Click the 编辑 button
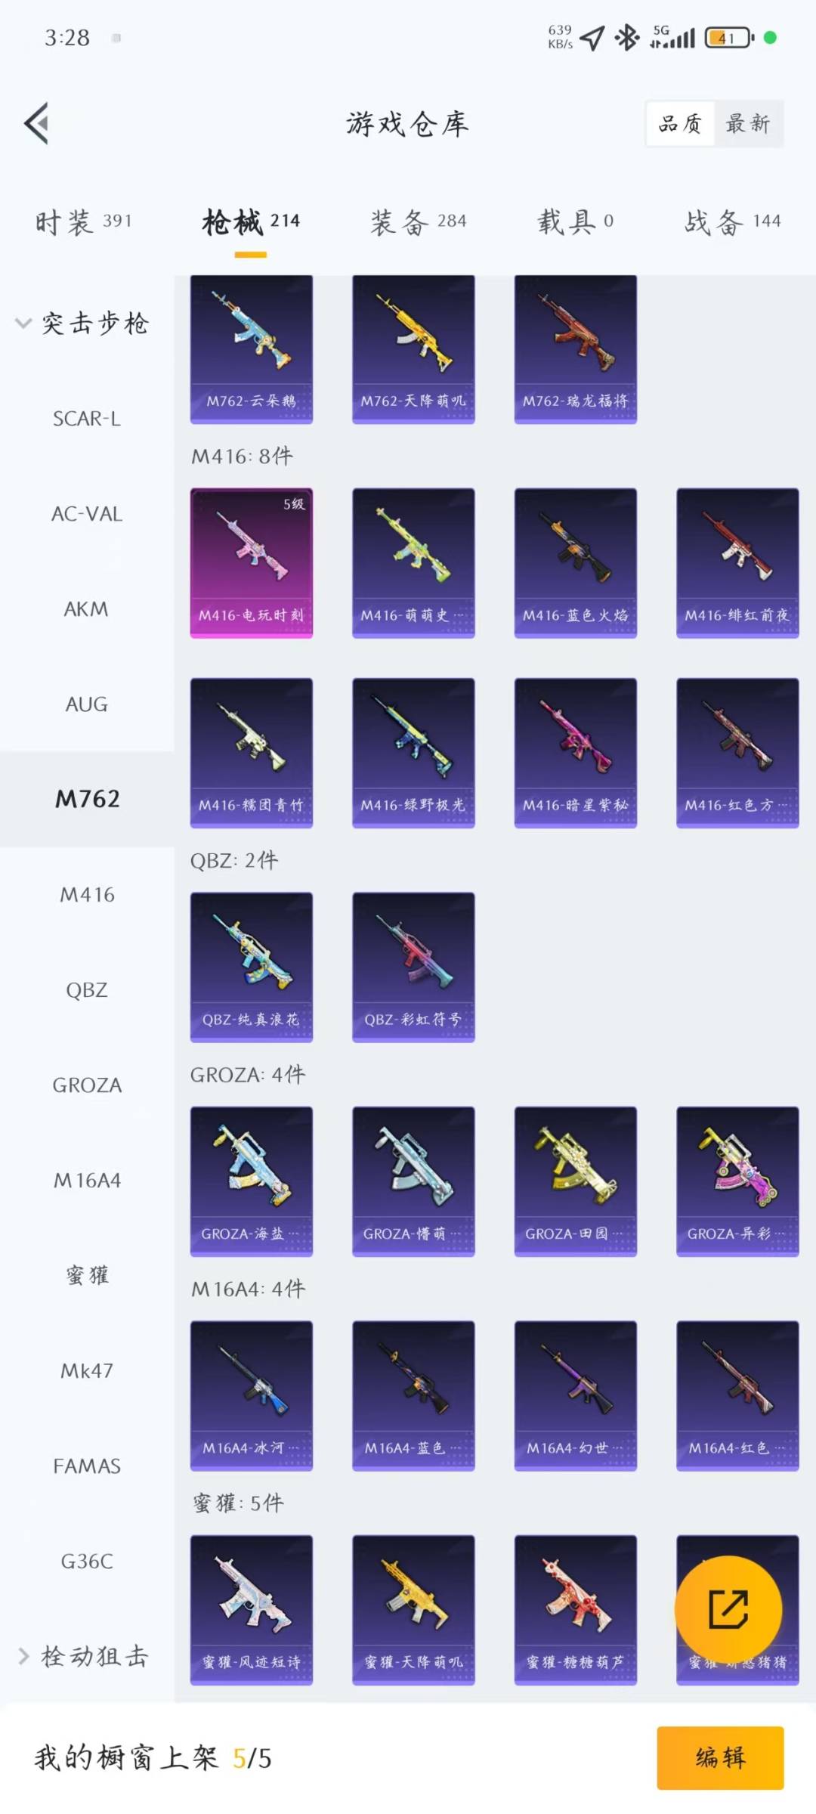The height and width of the screenshot is (1814, 816). click(720, 1757)
